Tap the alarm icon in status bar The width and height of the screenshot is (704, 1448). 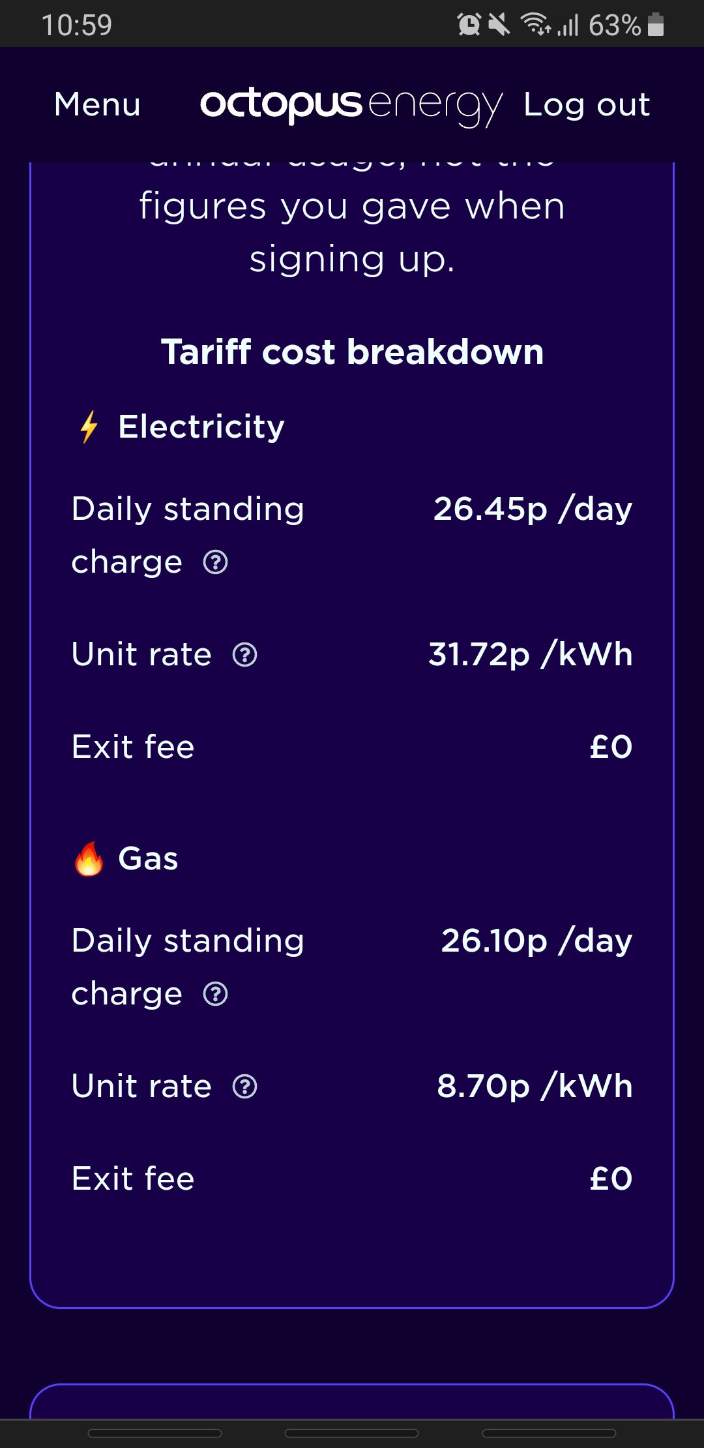click(469, 25)
